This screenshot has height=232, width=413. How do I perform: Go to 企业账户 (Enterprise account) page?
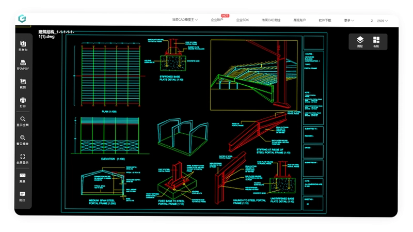217,20
